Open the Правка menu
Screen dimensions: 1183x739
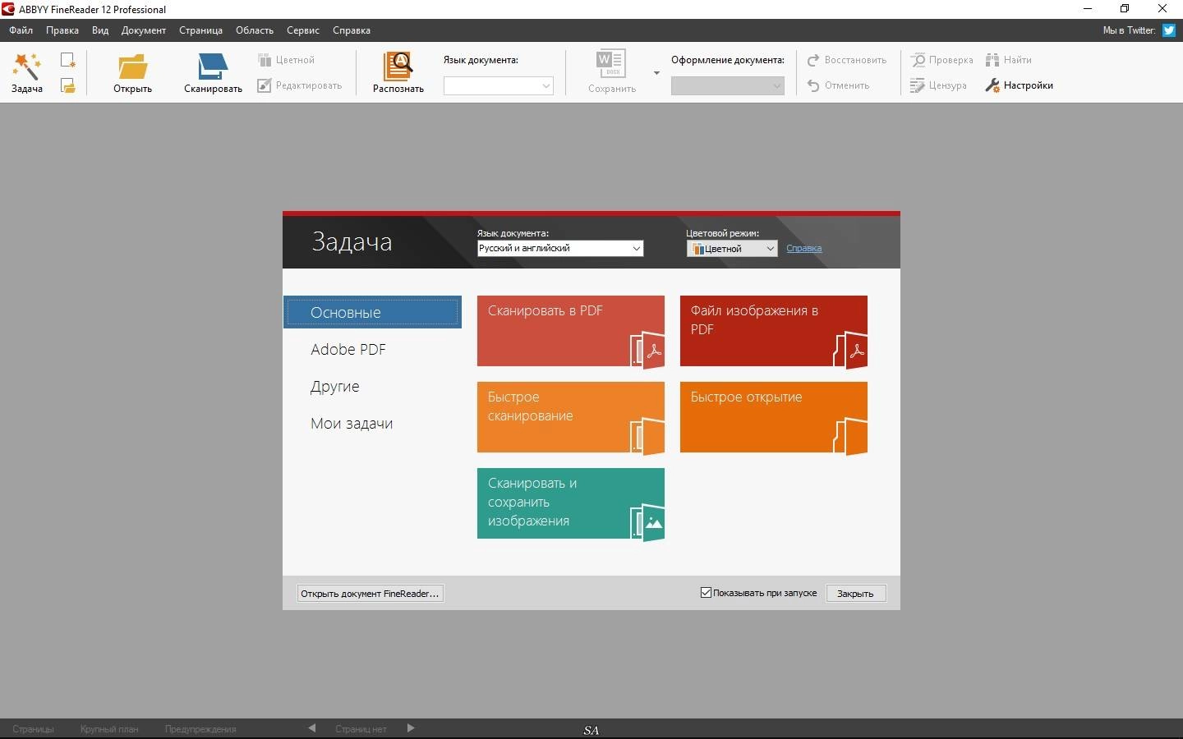point(62,30)
